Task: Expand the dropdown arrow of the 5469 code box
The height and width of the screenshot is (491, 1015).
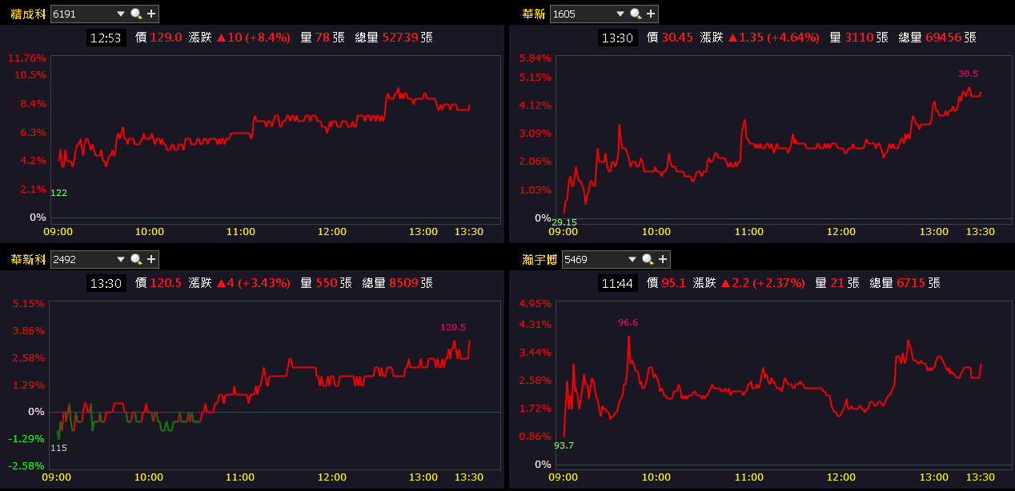Action: pos(633,259)
